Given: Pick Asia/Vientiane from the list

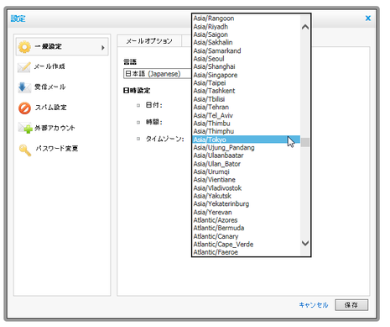Looking at the screenshot, I should click(246, 180).
